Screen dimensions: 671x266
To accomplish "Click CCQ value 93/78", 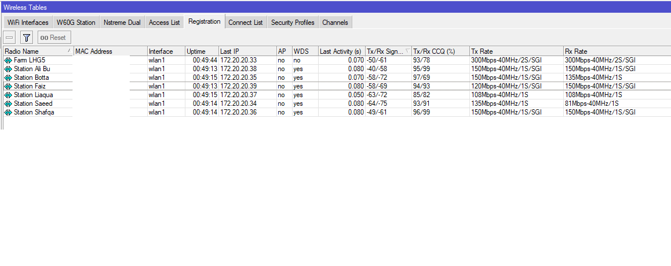I will coord(421,60).
